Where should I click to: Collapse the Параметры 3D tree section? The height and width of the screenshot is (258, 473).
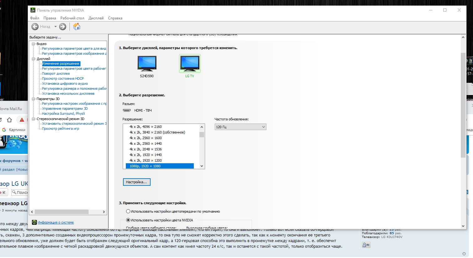(x=33, y=99)
